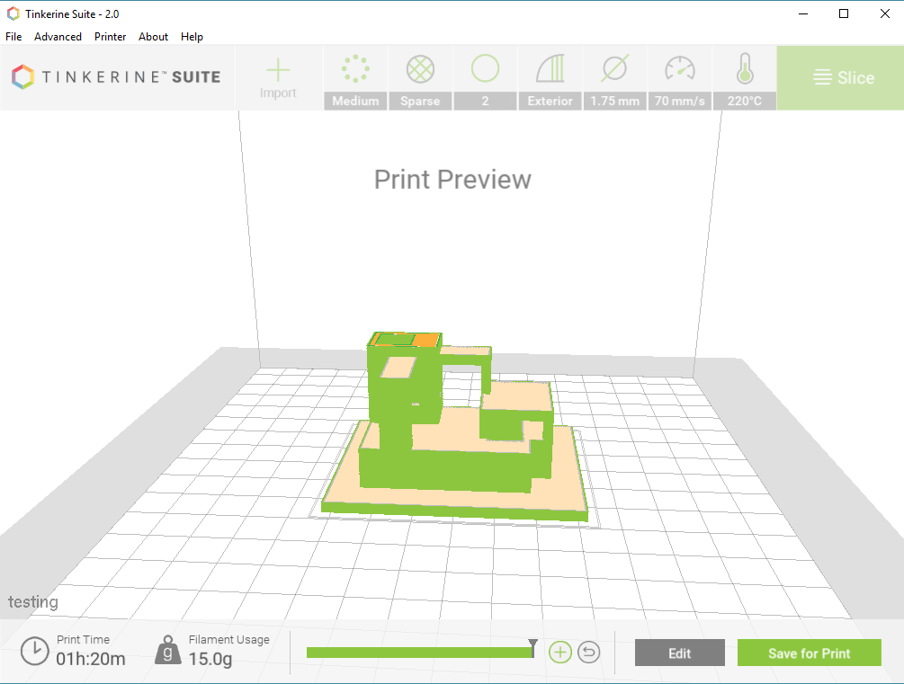The image size is (904, 684).
Task: Open the File menu
Action: tap(13, 36)
